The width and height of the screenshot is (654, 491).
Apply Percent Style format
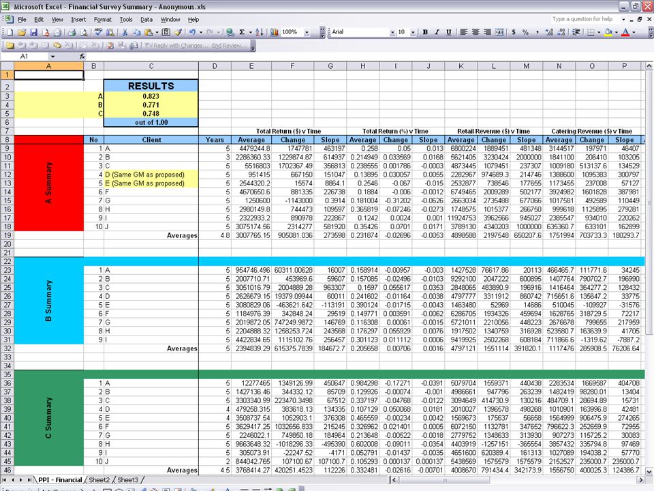525,32
